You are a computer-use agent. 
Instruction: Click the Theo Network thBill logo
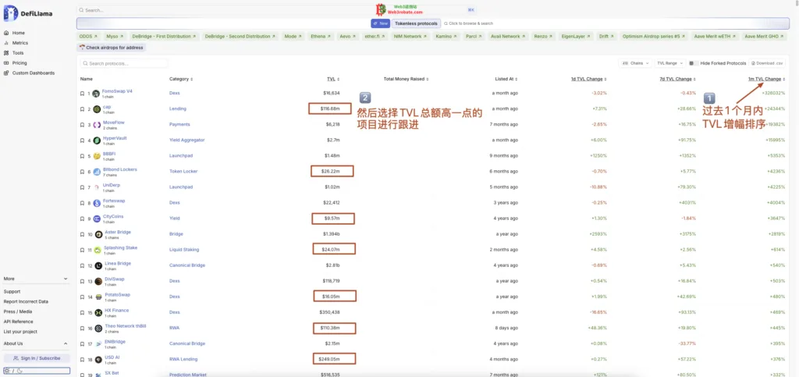(98, 328)
